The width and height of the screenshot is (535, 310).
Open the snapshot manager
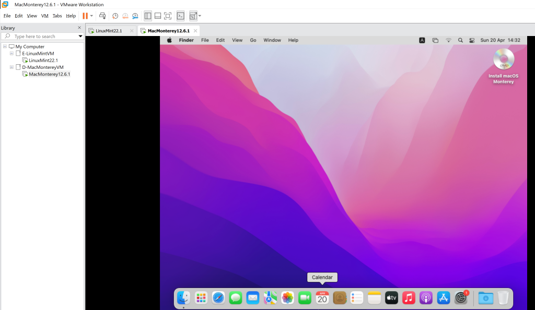[135, 16]
